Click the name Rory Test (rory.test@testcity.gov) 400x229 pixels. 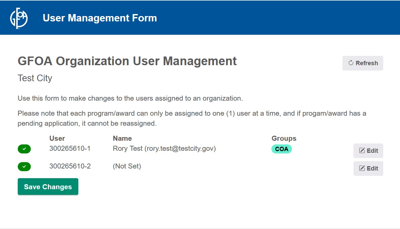click(164, 148)
